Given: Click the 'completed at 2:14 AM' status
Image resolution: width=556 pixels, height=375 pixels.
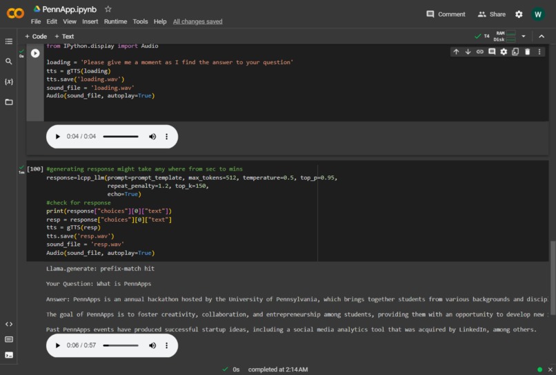Looking at the screenshot, I should [x=277, y=369].
